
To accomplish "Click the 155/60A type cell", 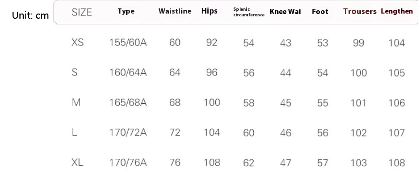I will [128, 42].
